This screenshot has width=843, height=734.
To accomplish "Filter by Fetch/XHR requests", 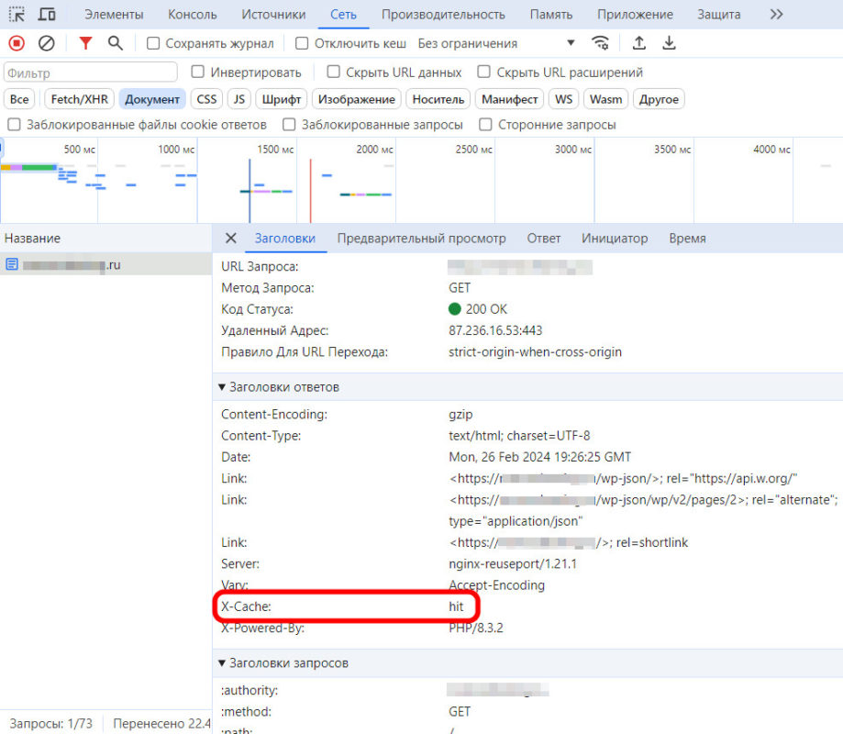I will pyautogui.click(x=80, y=99).
